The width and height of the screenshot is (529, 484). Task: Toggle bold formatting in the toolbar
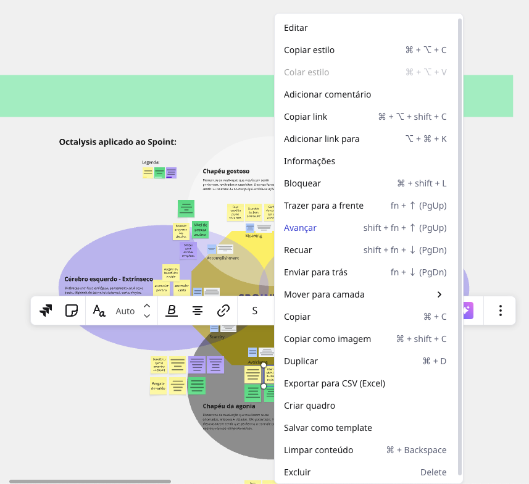pos(172,311)
